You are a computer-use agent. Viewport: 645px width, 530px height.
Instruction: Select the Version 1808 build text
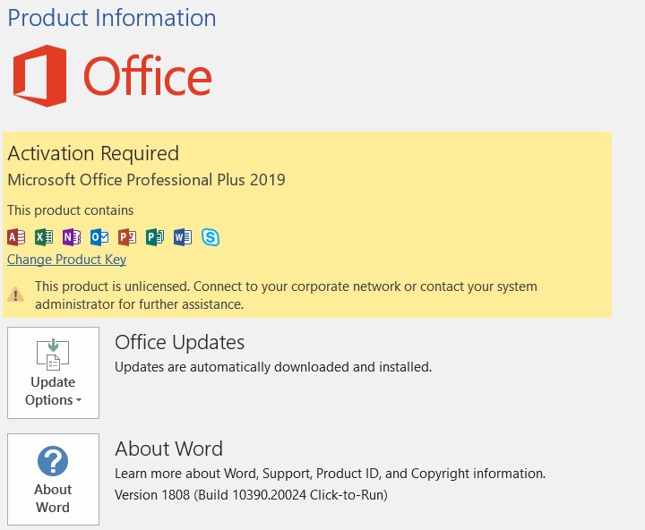pyautogui.click(x=251, y=495)
